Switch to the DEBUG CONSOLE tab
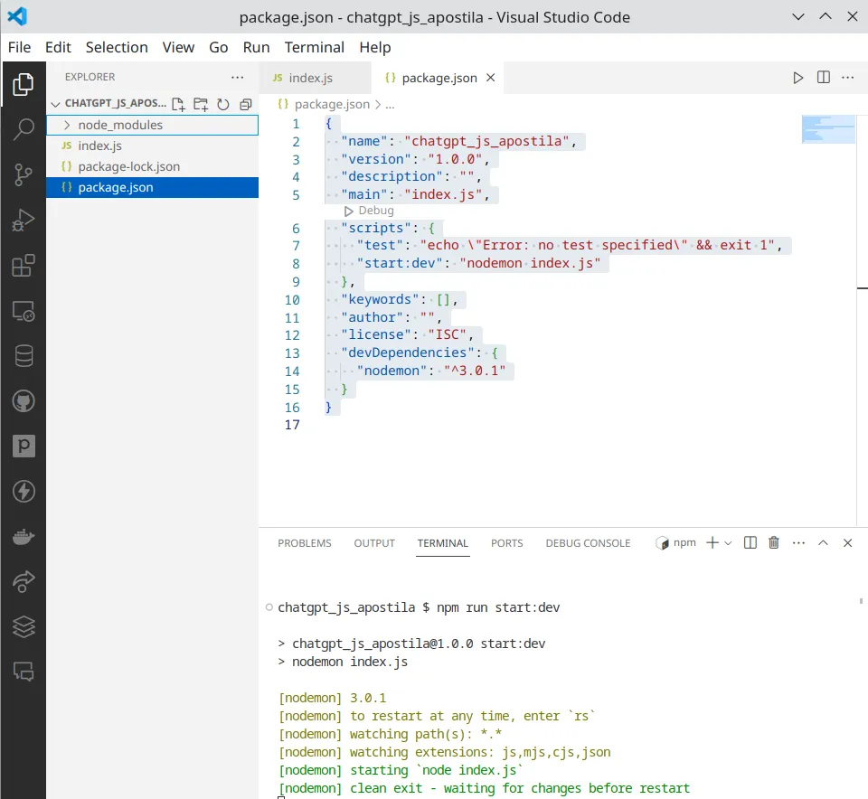Viewport: 868px width, 799px height. point(588,543)
